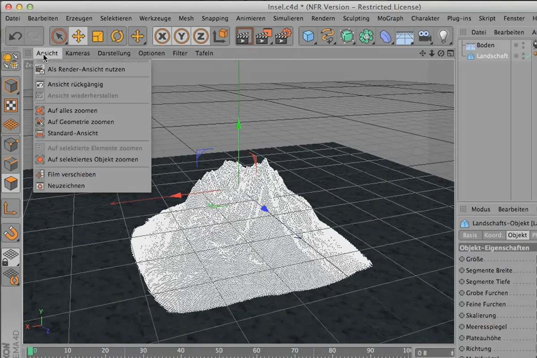Screen dimensions: 537x358
Task: Choose Auf selektiertes Objekt zoomen
Action: coord(92,159)
